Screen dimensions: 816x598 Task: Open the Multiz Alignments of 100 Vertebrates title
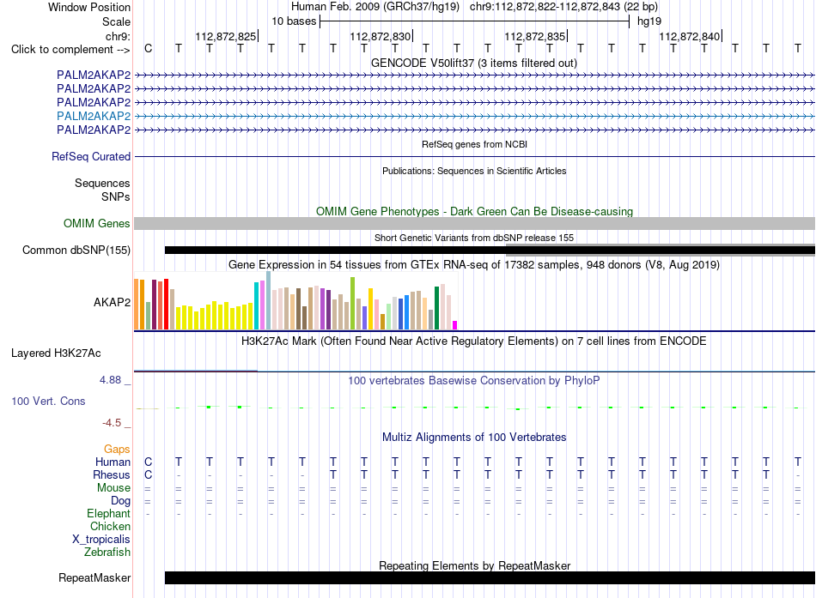(474, 438)
